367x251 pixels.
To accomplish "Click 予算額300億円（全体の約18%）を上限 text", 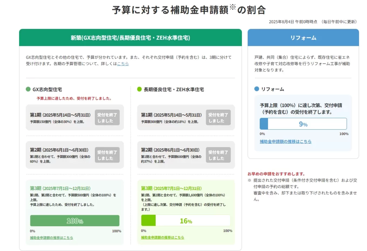I will pos(170,122).
